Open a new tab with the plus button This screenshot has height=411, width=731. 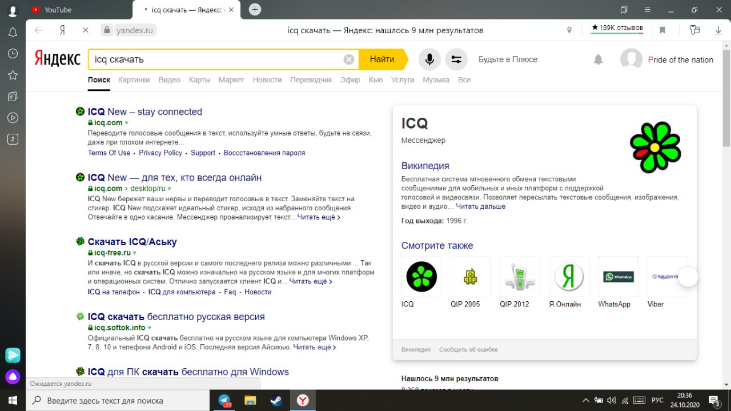pos(255,9)
